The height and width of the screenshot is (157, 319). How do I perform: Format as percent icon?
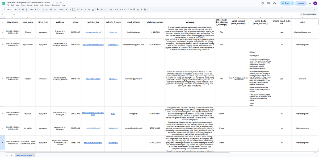[43, 9]
